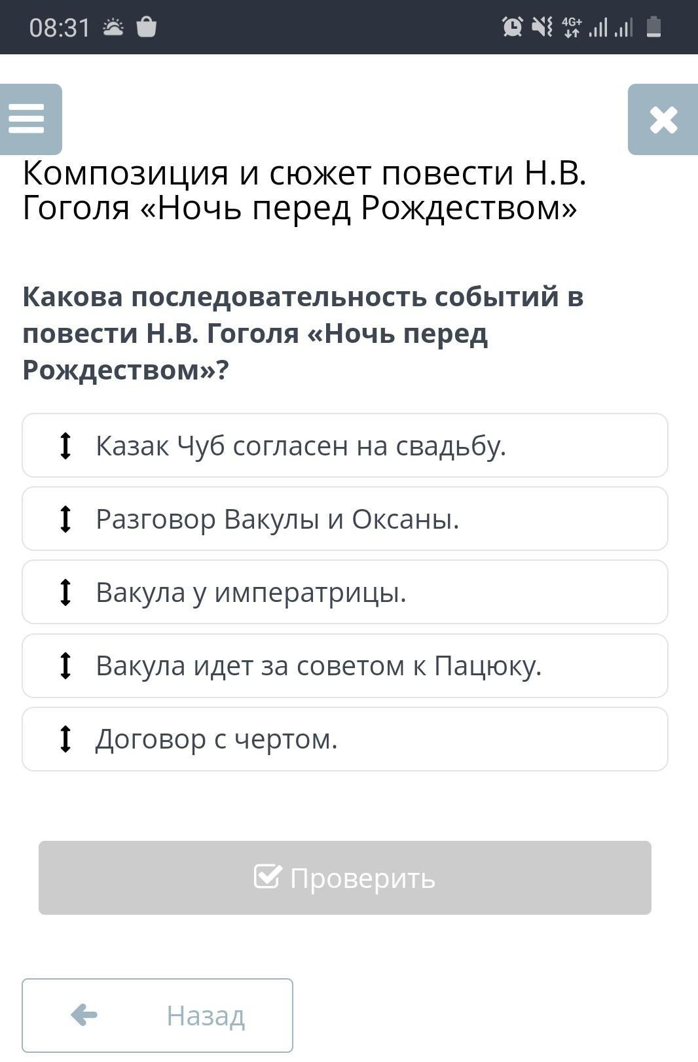Select the 'Договор с чертом' item
The width and height of the screenshot is (698, 1062).
click(345, 739)
